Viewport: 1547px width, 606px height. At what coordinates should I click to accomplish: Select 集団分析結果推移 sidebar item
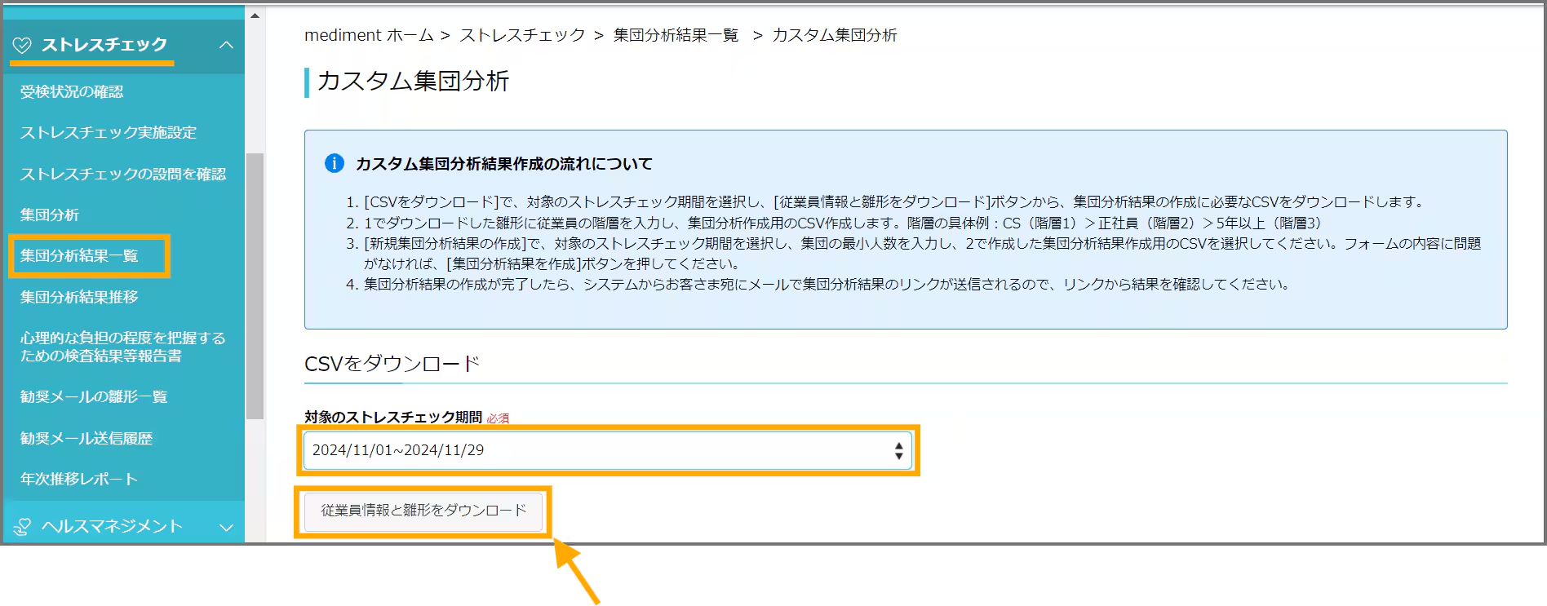coord(79,297)
